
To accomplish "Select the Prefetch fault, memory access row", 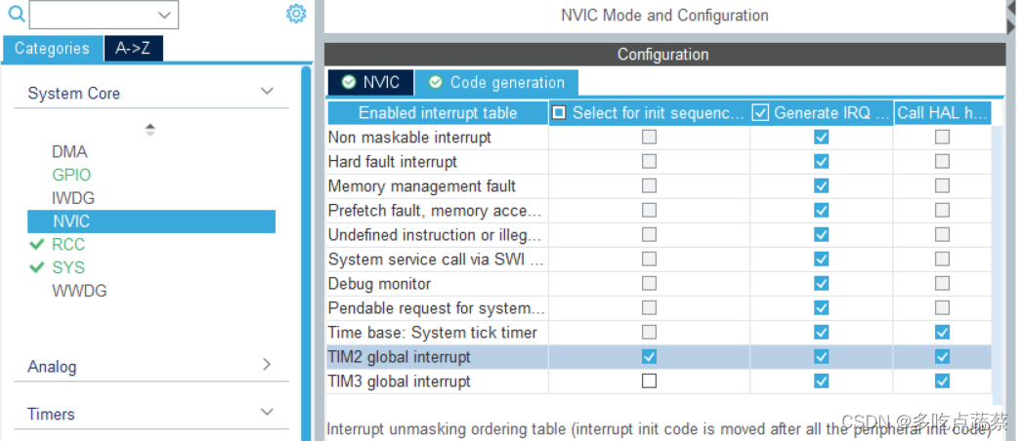I will click(x=659, y=211).
